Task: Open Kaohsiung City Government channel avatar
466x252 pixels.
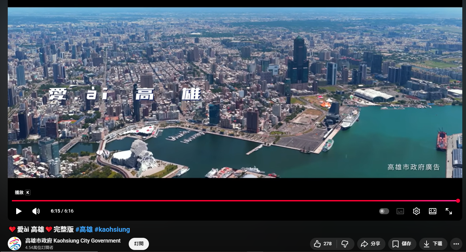Action: click(14, 244)
